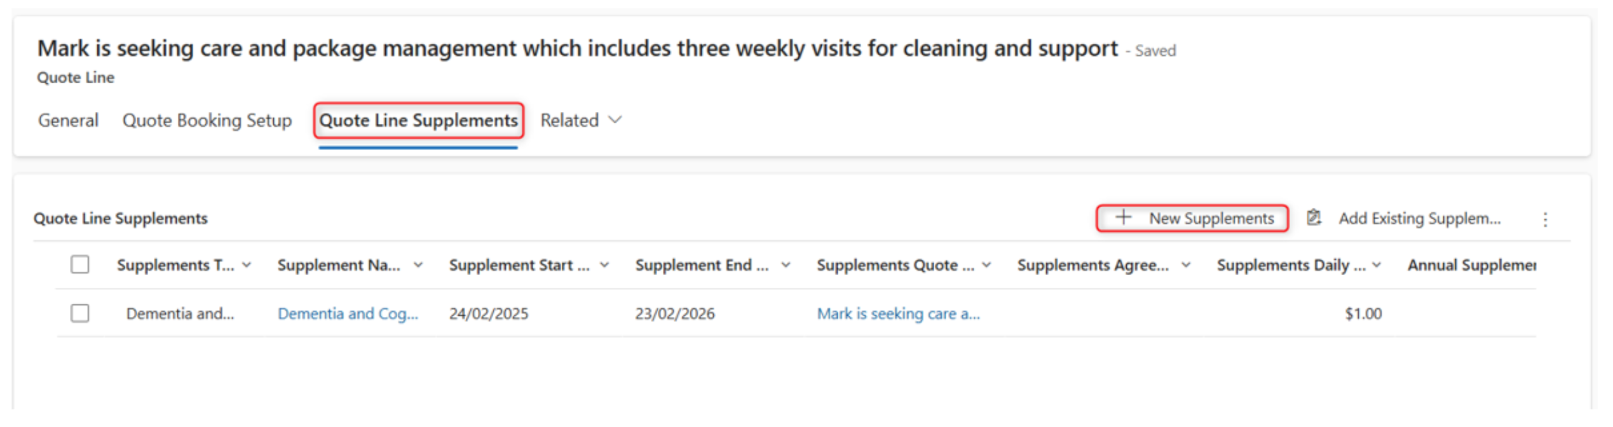Click the Add Existing Supplements clipboard icon
Image resolution: width=1613 pixels, height=427 pixels.
pyautogui.click(x=1314, y=218)
